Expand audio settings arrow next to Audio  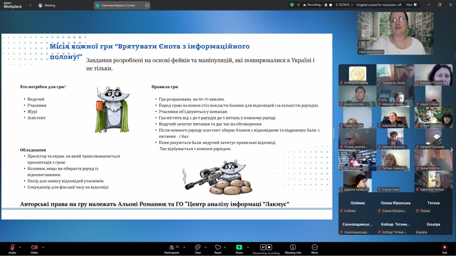click(21, 247)
